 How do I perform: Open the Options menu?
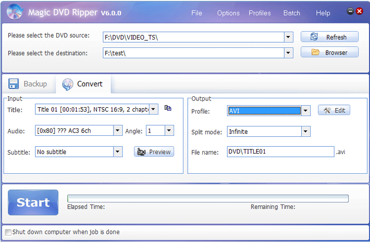[x=228, y=13]
